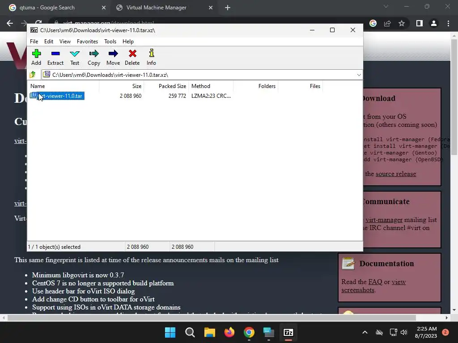Screen dimensions: 458x343
Task: Click the packed size value 259 772
Action: tap(177, 96)
